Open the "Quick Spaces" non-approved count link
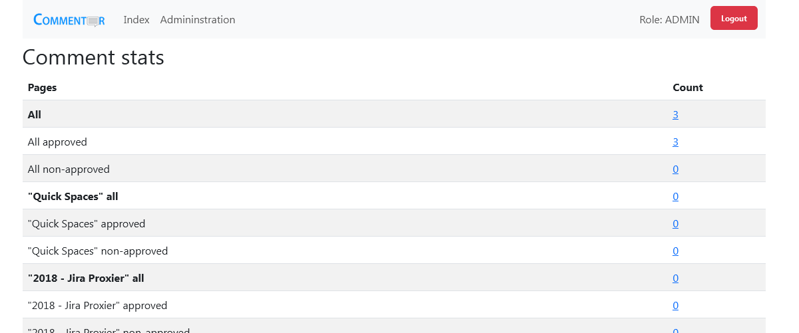The image size is (799, 333). coord(675,251)
